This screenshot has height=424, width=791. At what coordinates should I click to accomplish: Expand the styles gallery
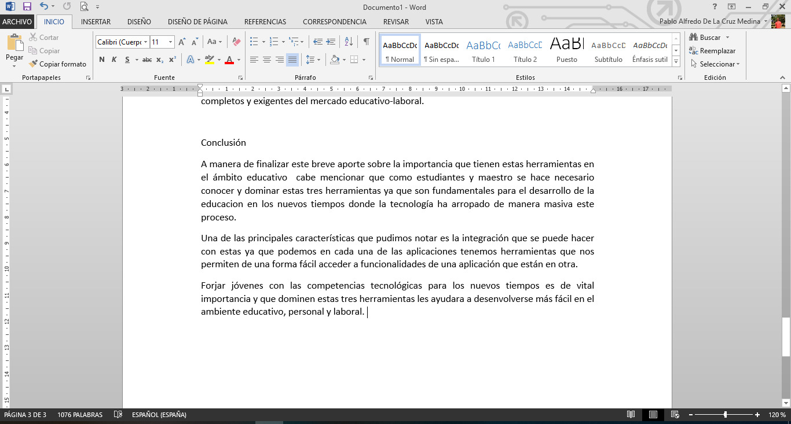676,61
